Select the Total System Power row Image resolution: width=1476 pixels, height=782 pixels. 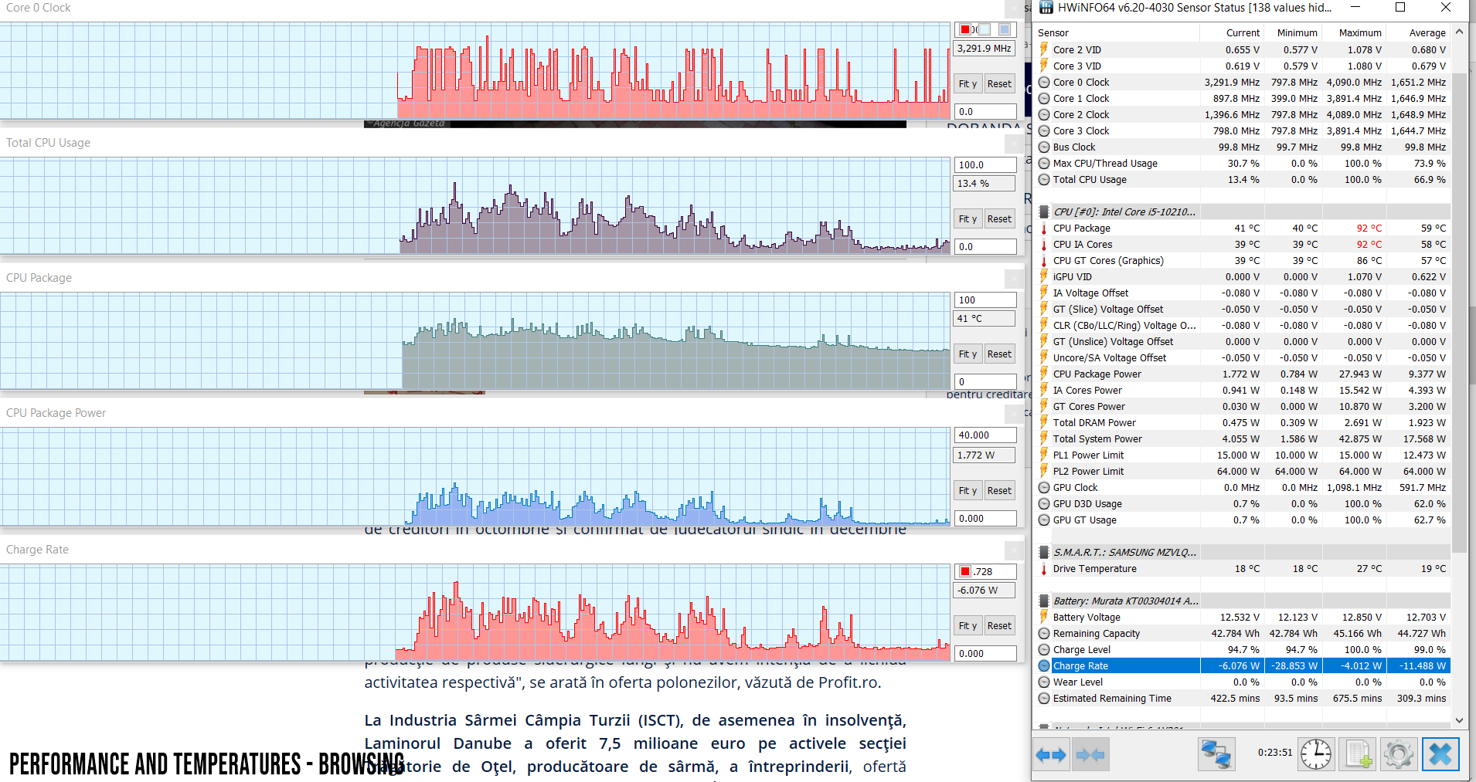pyautogui.click(x=1242, y=439)
